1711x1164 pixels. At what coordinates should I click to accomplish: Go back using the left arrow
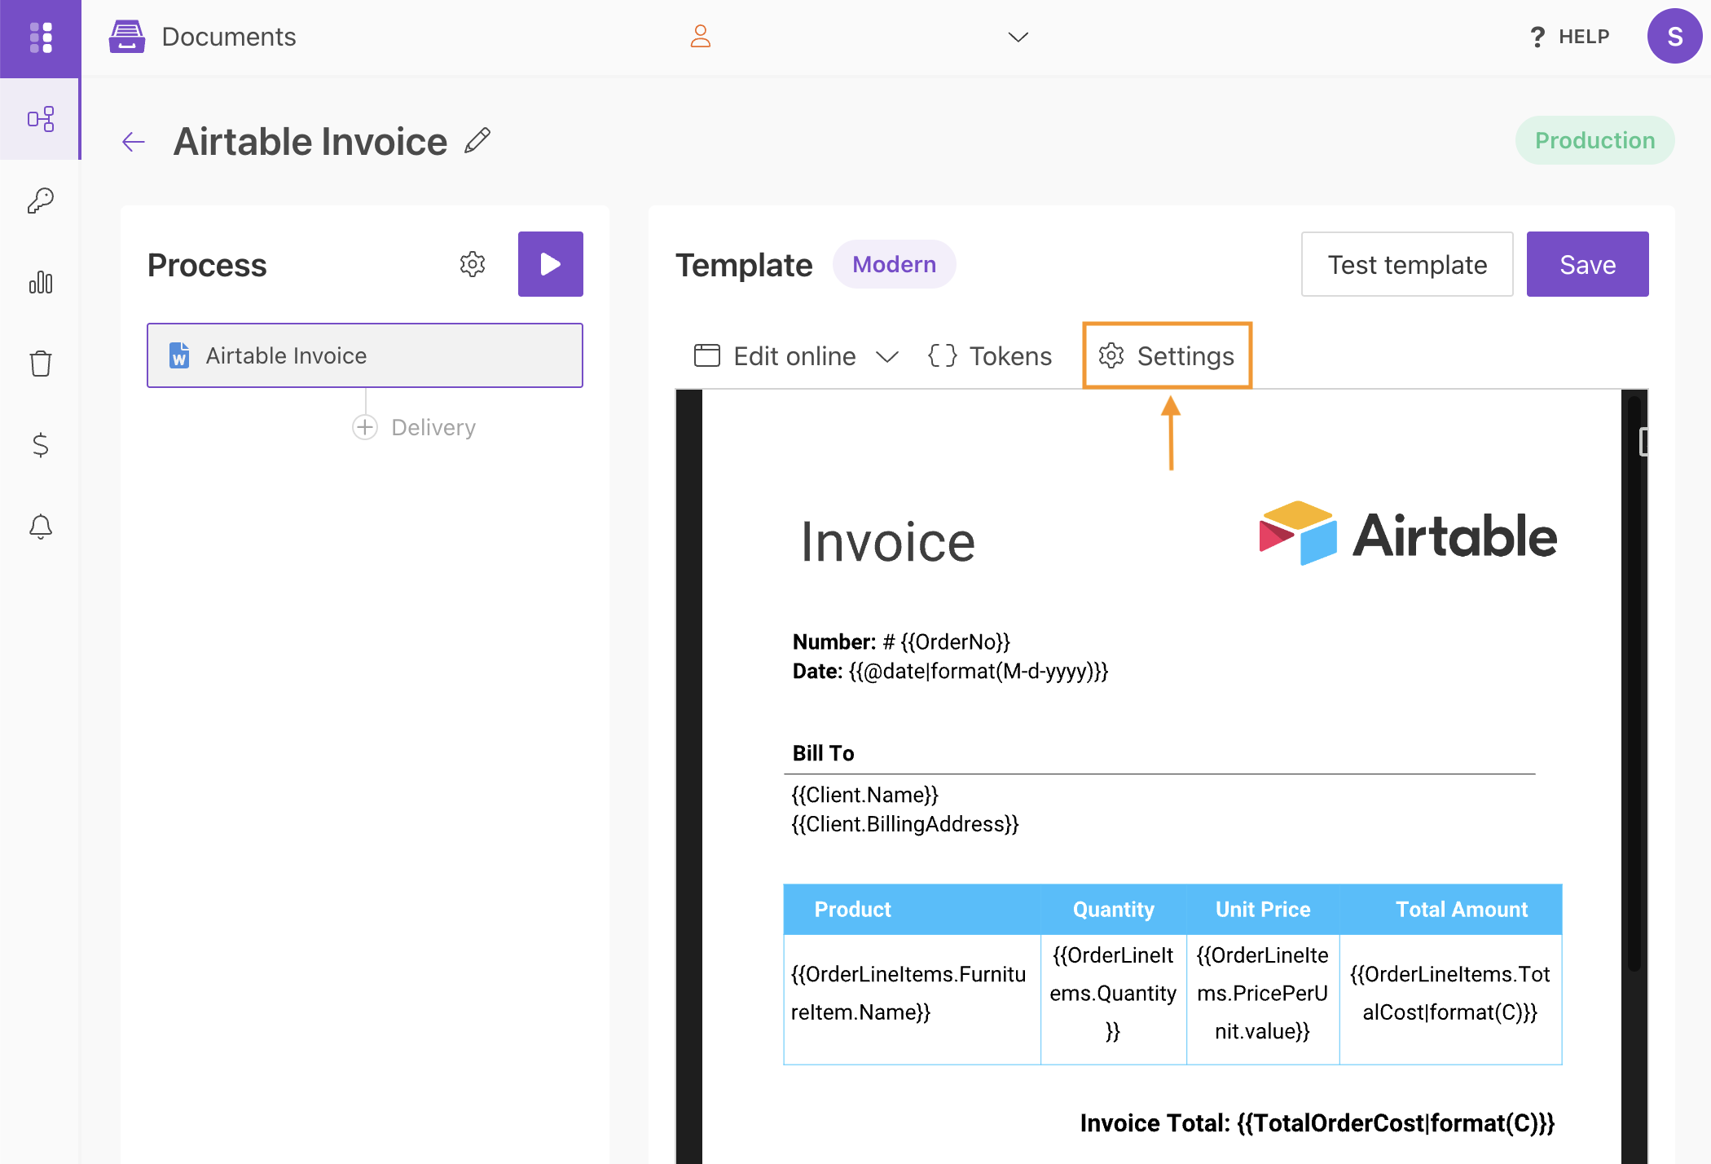coord(134,142)
